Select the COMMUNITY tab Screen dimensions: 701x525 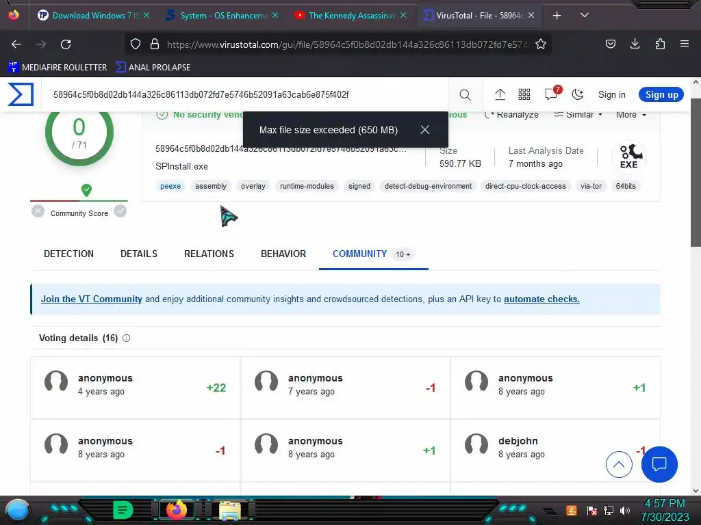click(x=374, y=254)
